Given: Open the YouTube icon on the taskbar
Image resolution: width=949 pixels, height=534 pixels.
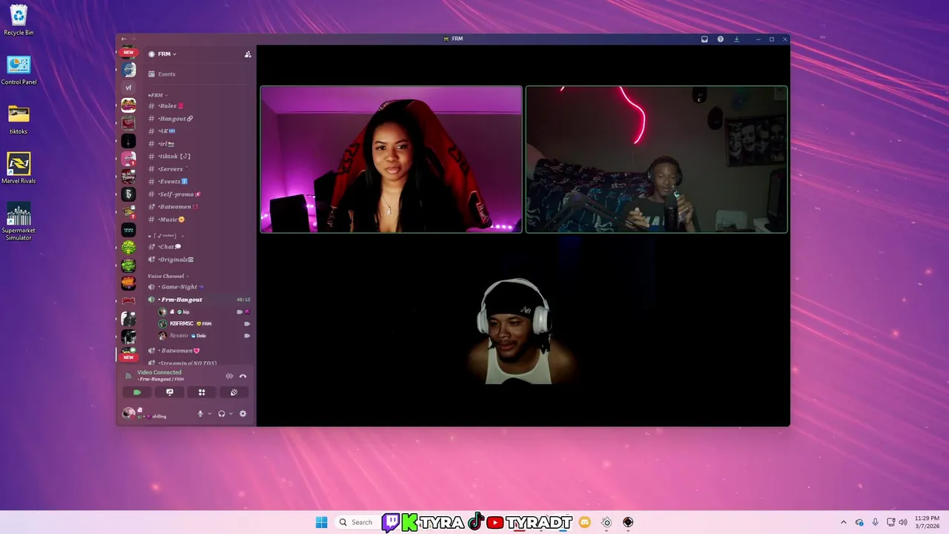Looking at the screenshot, I should (495, 522).
